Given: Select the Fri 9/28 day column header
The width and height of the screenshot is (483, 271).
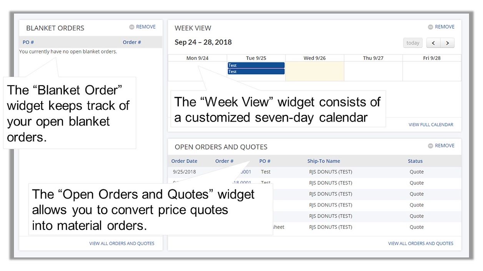Looking at the screenshot, I should [x=431, y=58].
